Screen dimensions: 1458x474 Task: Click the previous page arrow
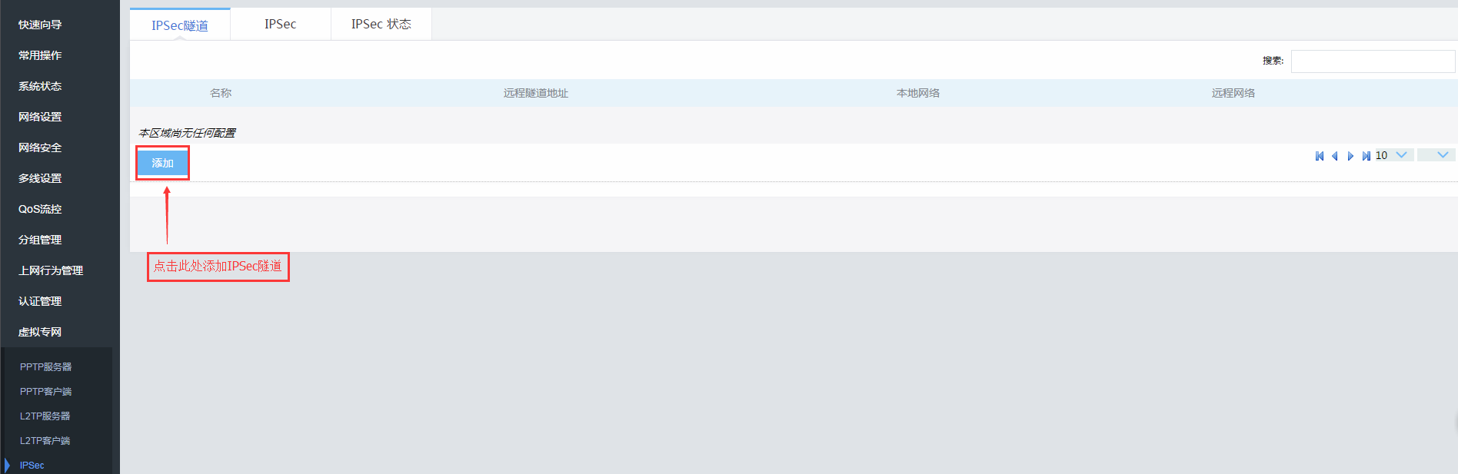pos(1335,156)
